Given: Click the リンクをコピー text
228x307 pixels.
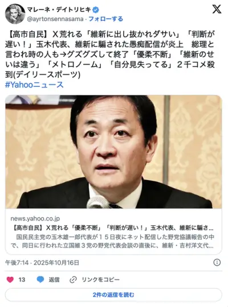Looking at the screenshot, I should [100, 280].
